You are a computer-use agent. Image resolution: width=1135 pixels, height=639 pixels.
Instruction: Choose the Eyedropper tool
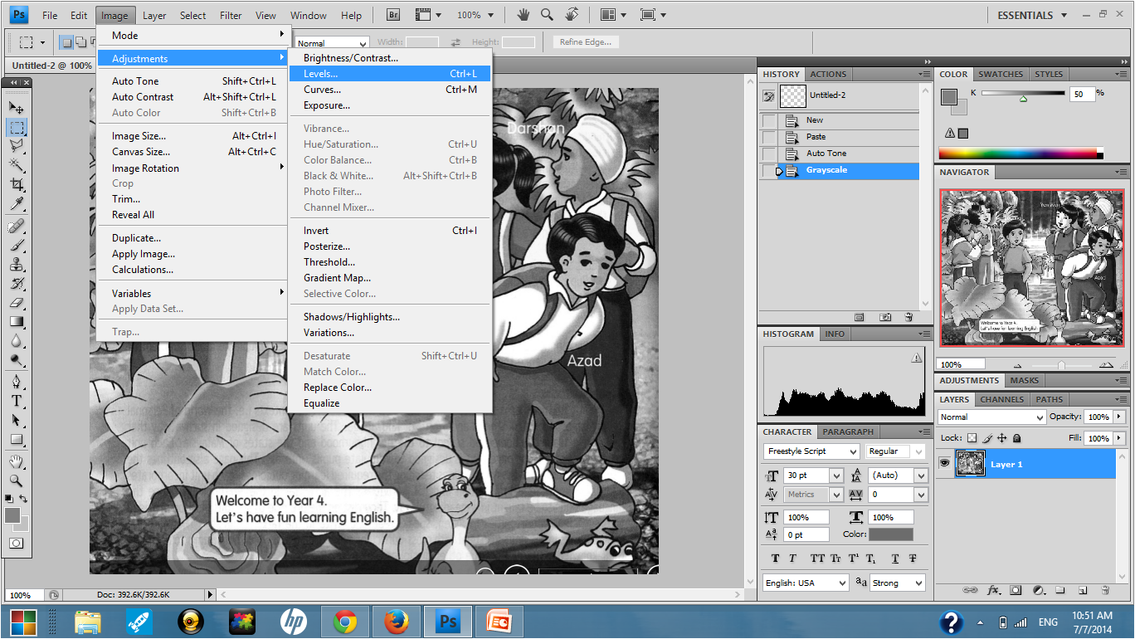pos(17,203)
